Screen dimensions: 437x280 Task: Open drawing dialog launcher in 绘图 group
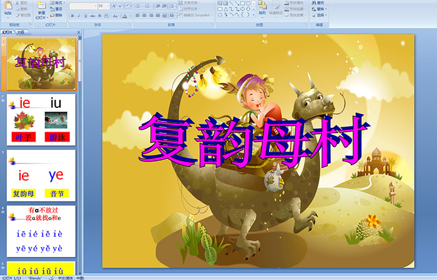pyautogui.click(x=306, y=24)
